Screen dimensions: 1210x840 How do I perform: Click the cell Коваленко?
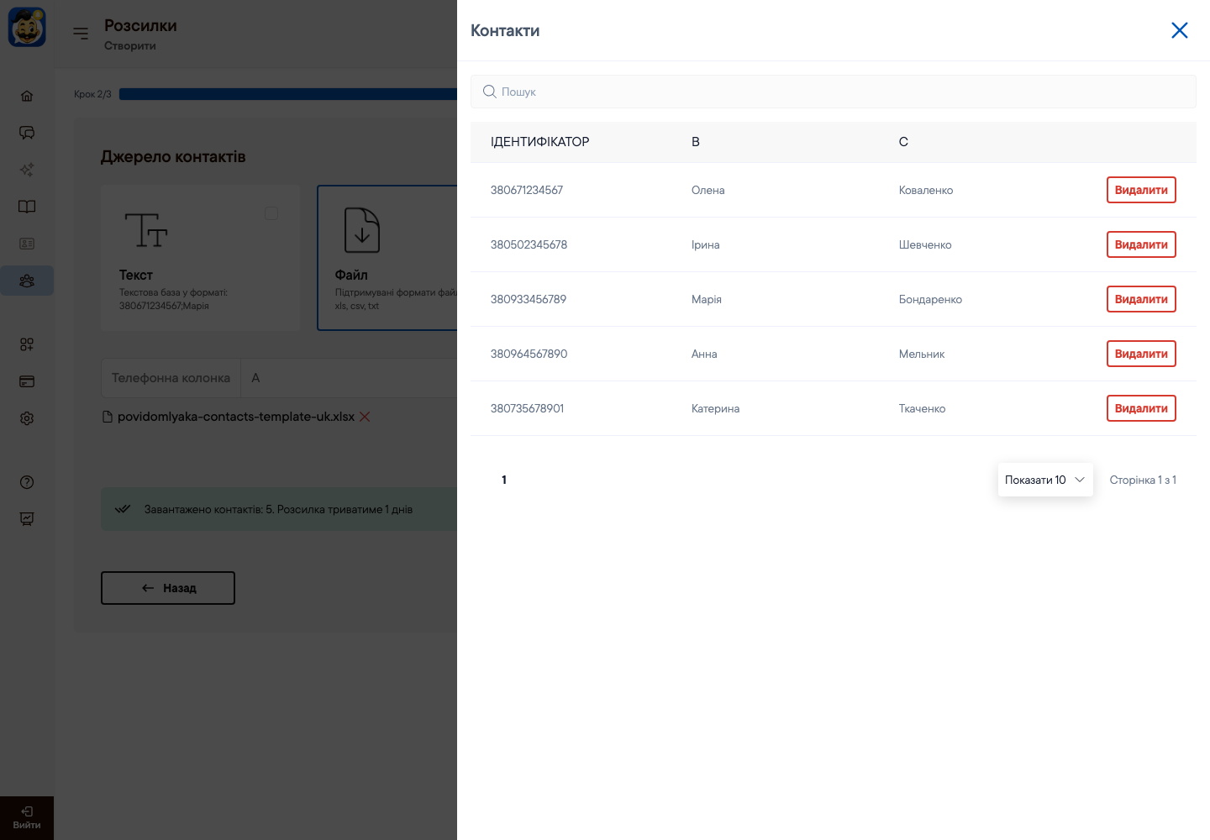(x=926, y=190)
